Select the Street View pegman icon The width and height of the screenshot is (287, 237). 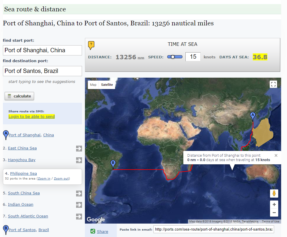[274, 193]
